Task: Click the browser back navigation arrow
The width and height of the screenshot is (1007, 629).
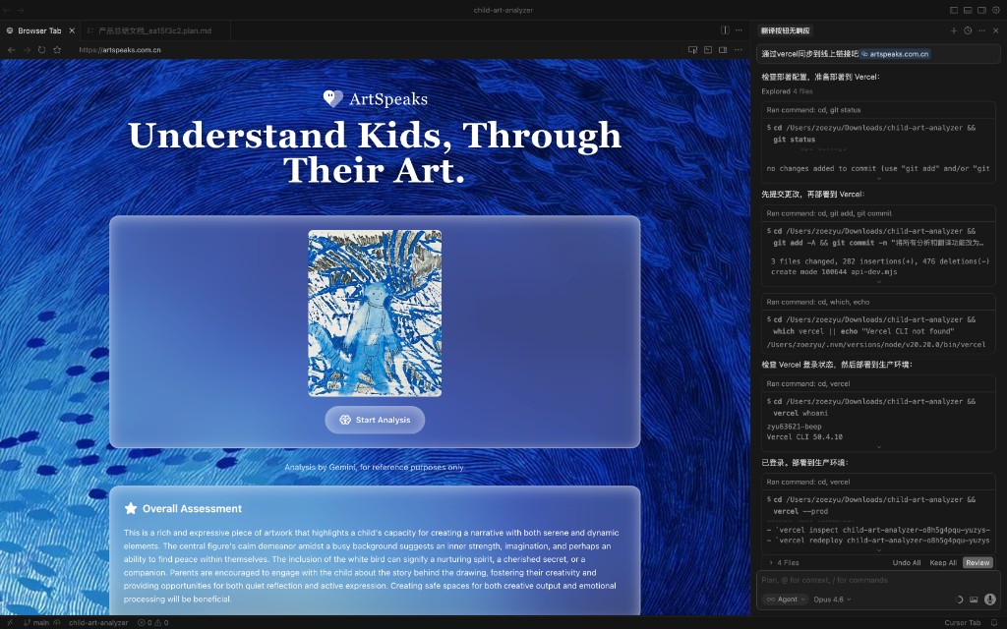Action: (x=9, y=49)
